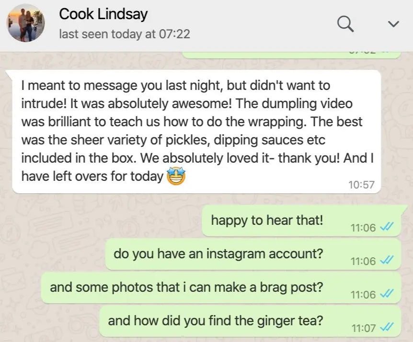Click the 'happy to hear that!' message
413x342 pixels.
tap(301, 221)
